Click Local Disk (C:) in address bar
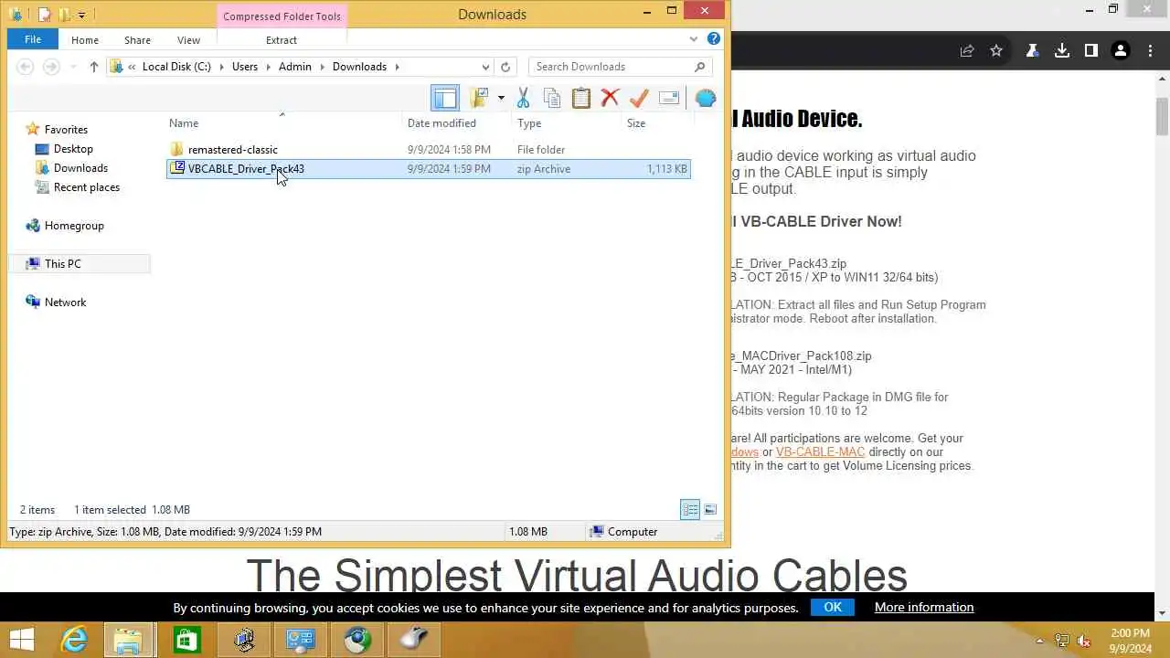 point(176,67)
